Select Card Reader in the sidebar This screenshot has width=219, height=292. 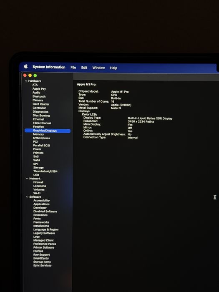click(x=41, y=104)
